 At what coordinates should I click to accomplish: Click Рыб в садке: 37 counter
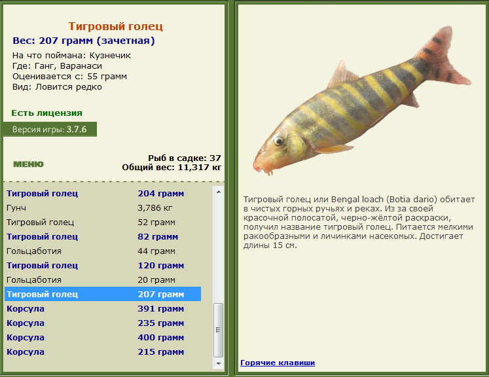coord(185,158)
